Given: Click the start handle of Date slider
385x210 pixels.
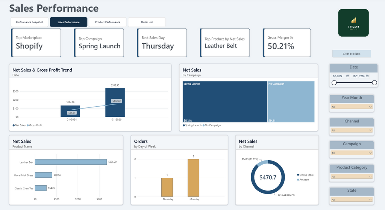Looking at the screenshot, I should click(334, 83).
